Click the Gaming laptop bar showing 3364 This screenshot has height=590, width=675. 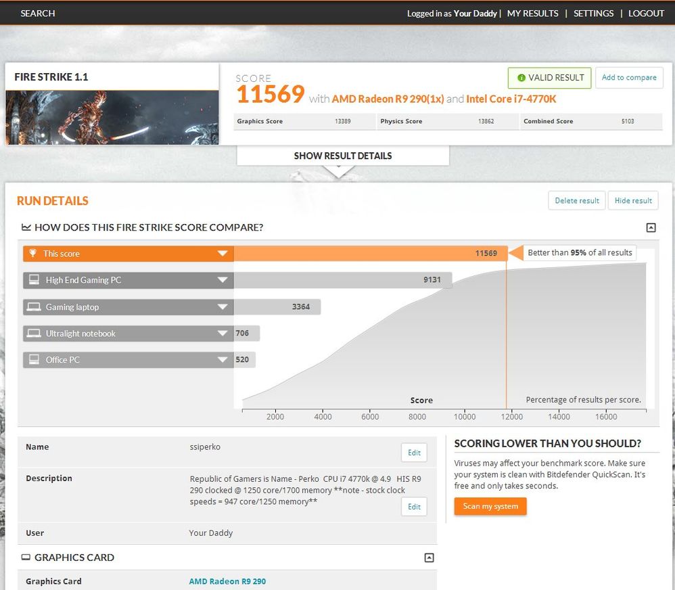(x=277, y=307)
